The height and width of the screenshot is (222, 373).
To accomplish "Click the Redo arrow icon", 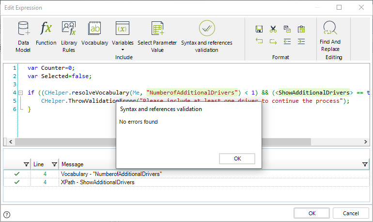I will 273,42.
